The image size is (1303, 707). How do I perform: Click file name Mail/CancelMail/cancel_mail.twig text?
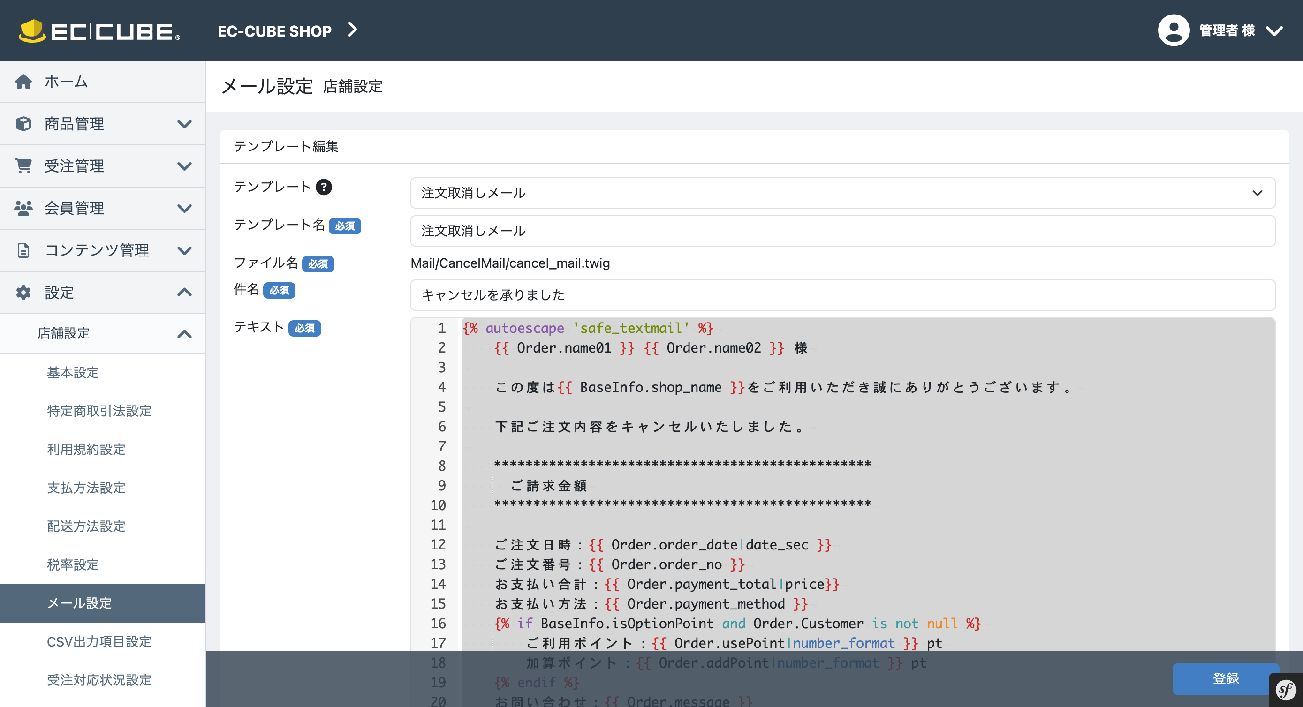tap(510, 263)
